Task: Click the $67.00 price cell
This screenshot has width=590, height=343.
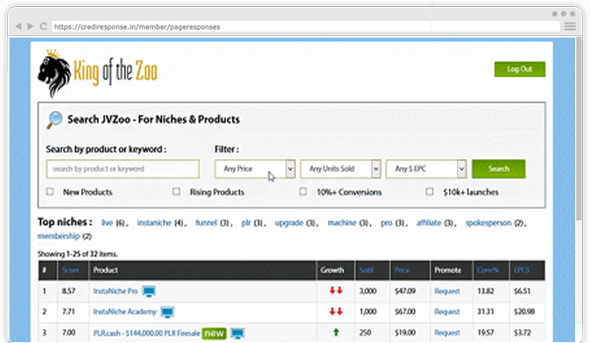Action: (405, 311)
